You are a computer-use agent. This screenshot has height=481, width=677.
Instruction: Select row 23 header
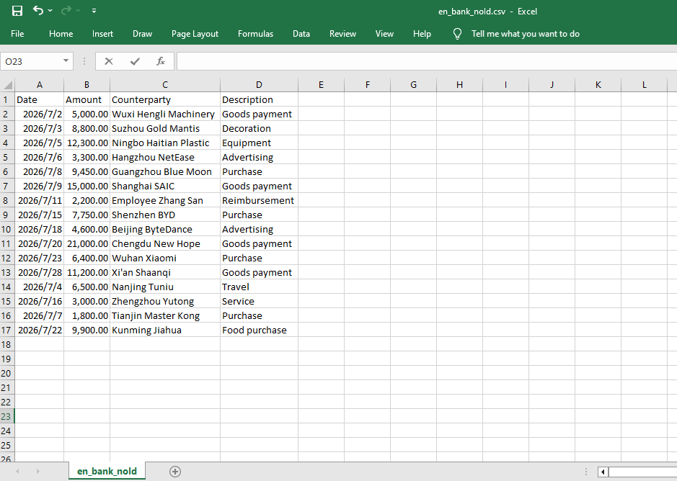pyautogui.click(x=7, y=416)
